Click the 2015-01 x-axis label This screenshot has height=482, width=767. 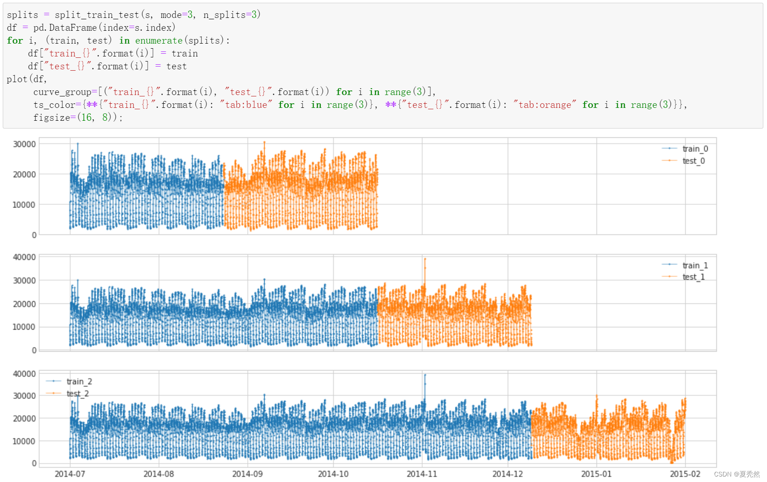597,474
